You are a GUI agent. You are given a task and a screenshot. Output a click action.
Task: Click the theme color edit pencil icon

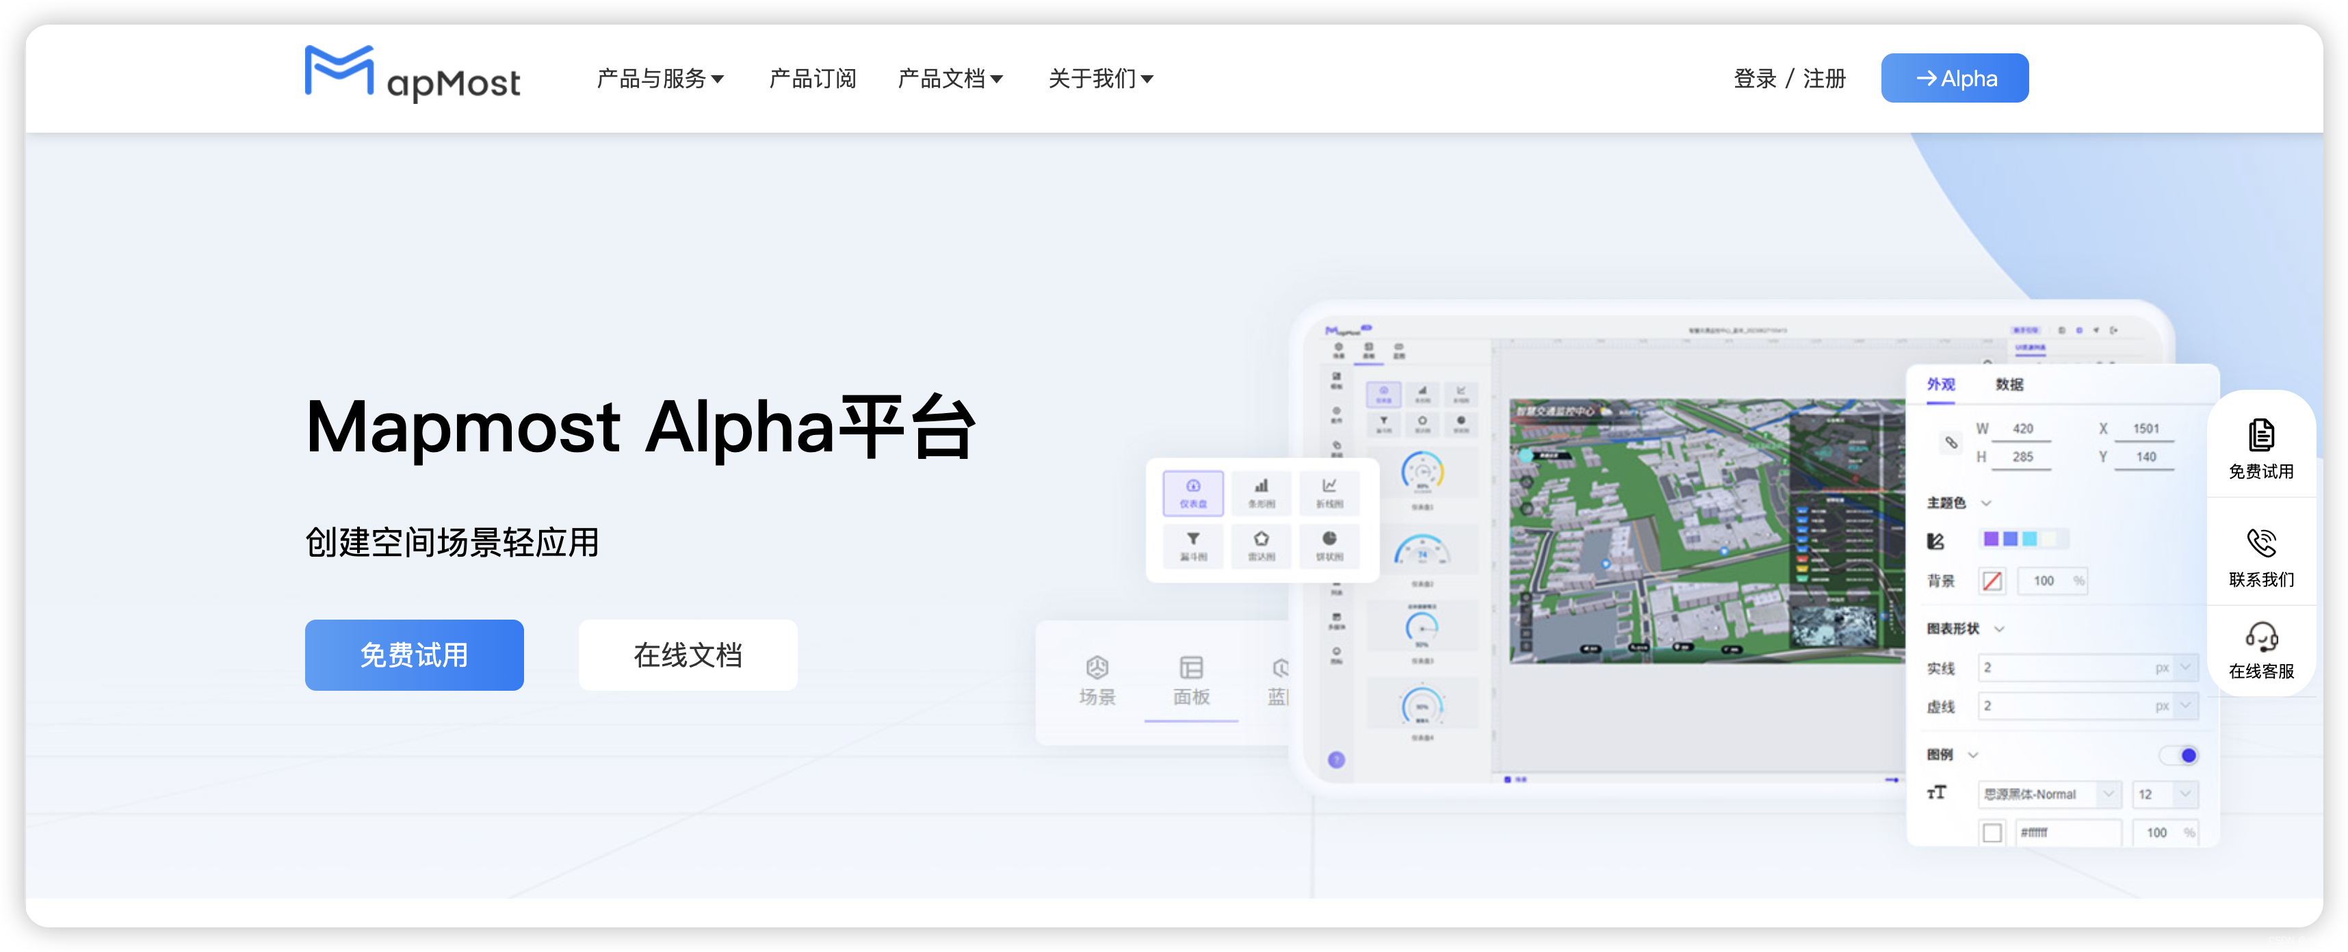coord(1935,541)
